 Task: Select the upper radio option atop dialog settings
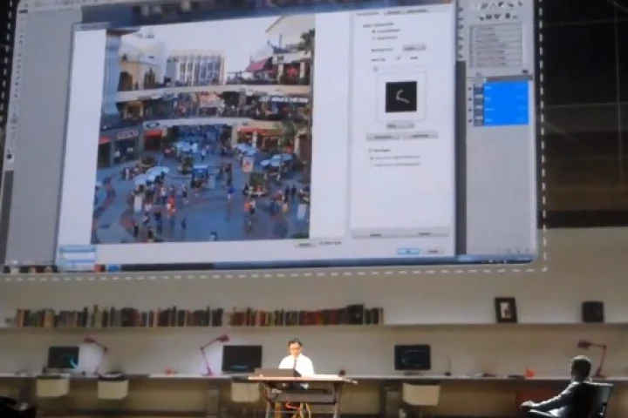tap(373, 30)
